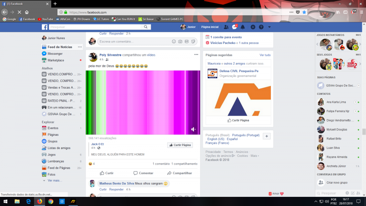Click the Compartilhar button on the post
Image resolution: width=366 pixels, height=206 pixels.
179,173
